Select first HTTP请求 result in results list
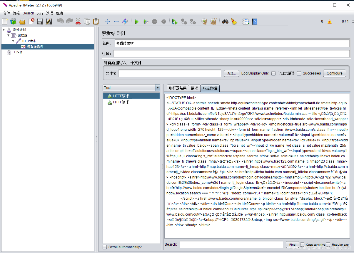 (131, 96)
